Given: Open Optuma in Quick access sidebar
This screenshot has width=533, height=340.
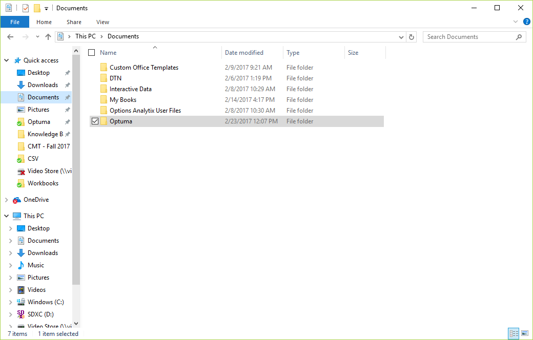Looking at the screenshot, I should pyautogui.click(x=39, y=121).
